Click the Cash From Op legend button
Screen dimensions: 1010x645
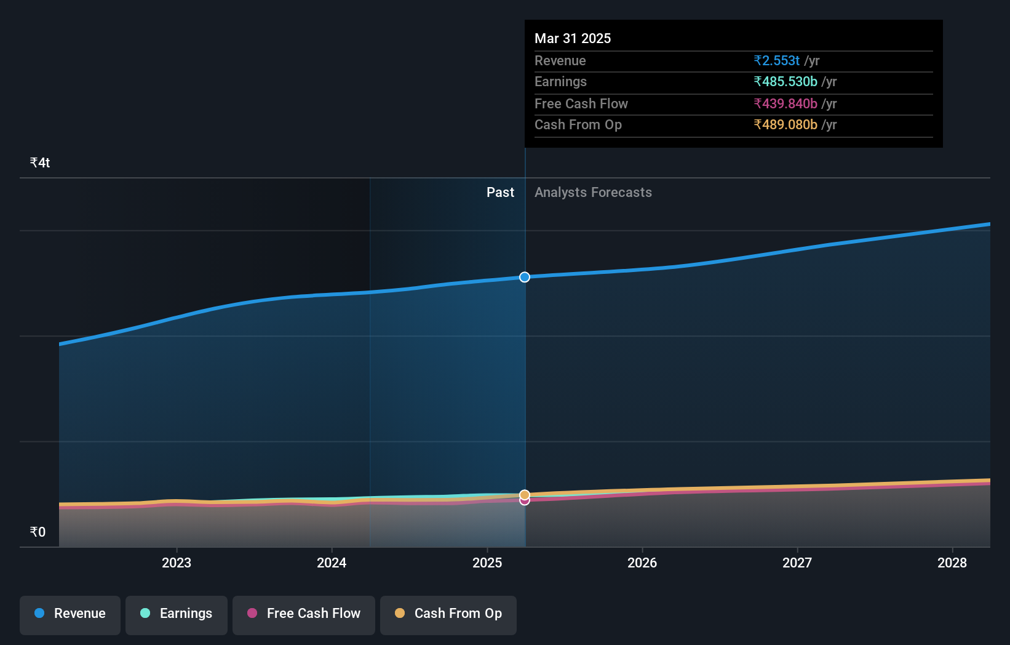(x=448, y=615)
